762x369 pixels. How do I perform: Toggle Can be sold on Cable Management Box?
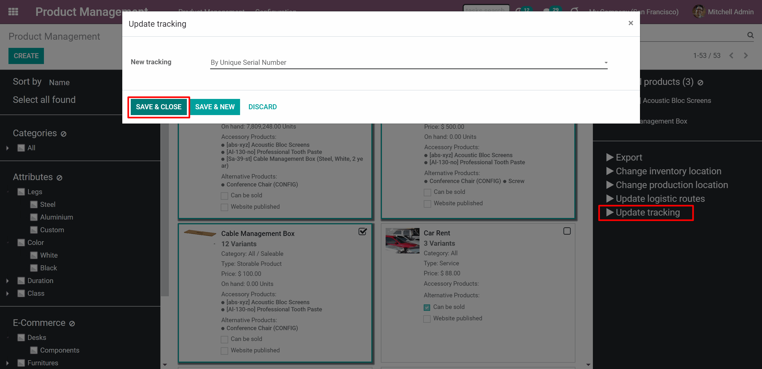point(224,339)
